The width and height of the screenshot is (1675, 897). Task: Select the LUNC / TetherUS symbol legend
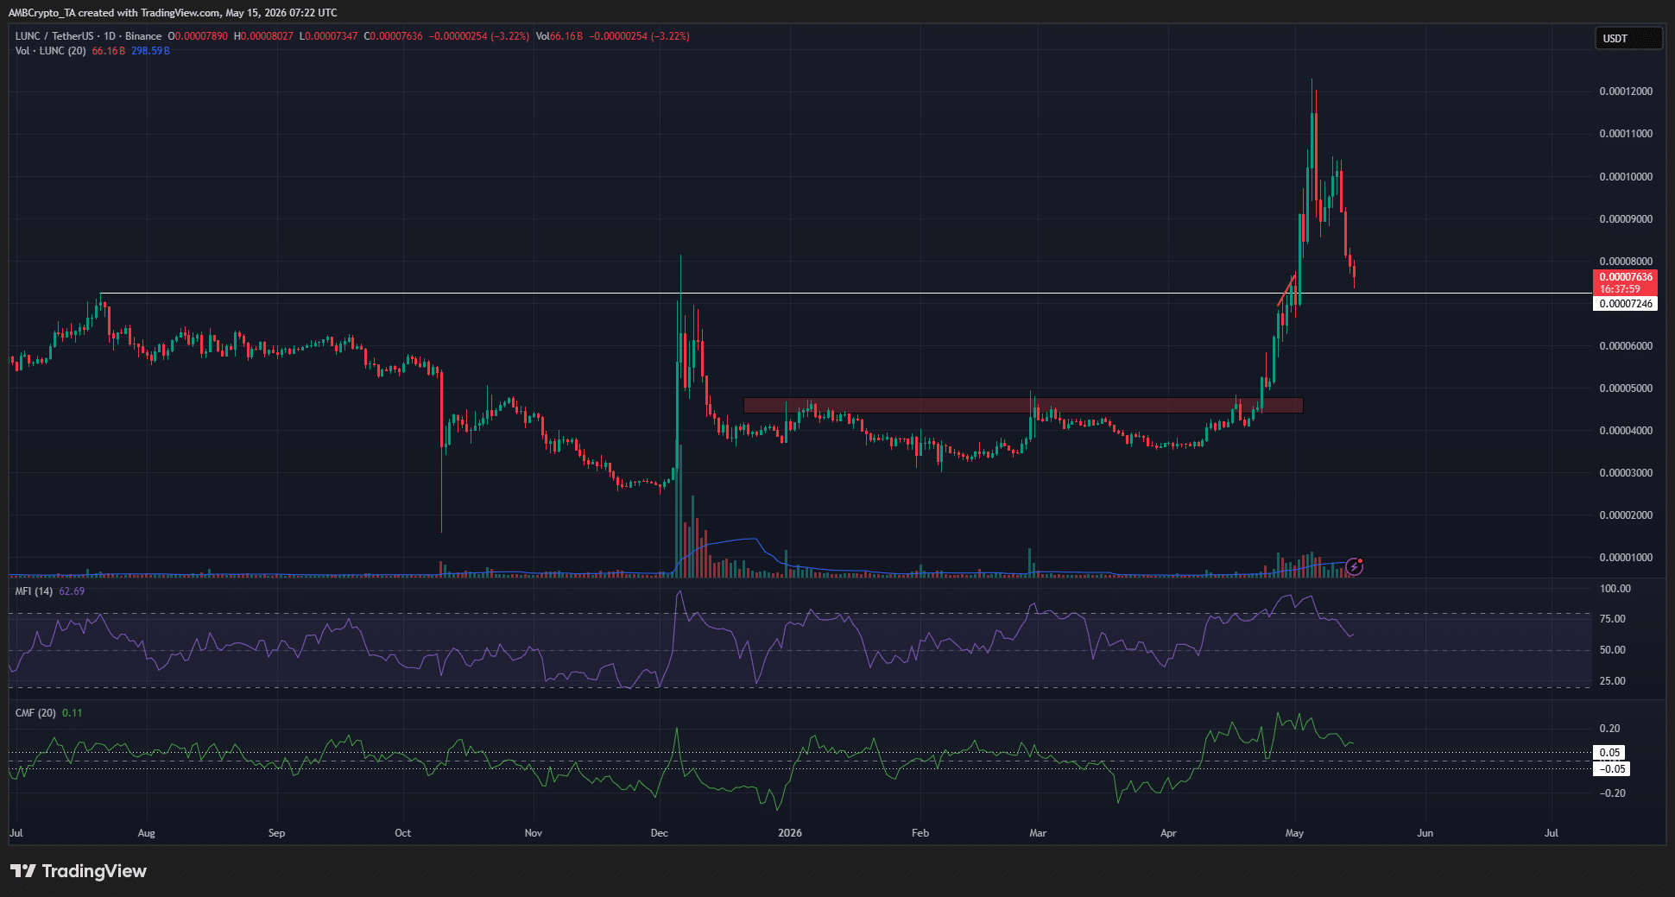click(x=88, y=36)
